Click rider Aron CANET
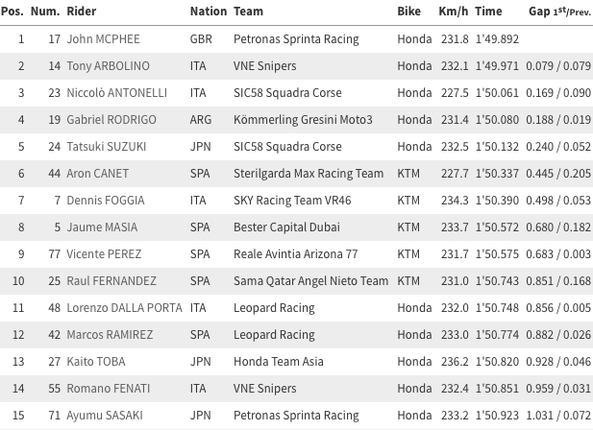 98,174
